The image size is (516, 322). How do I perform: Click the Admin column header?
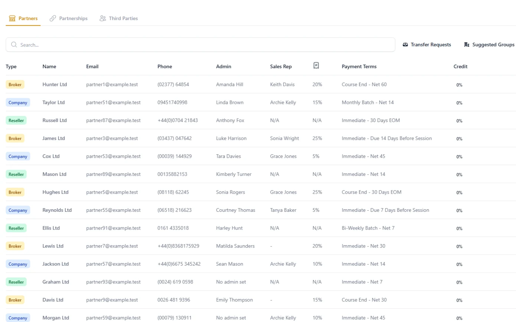click(223, 67)
